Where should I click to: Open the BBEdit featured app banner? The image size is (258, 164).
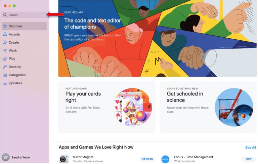(158, 39)
